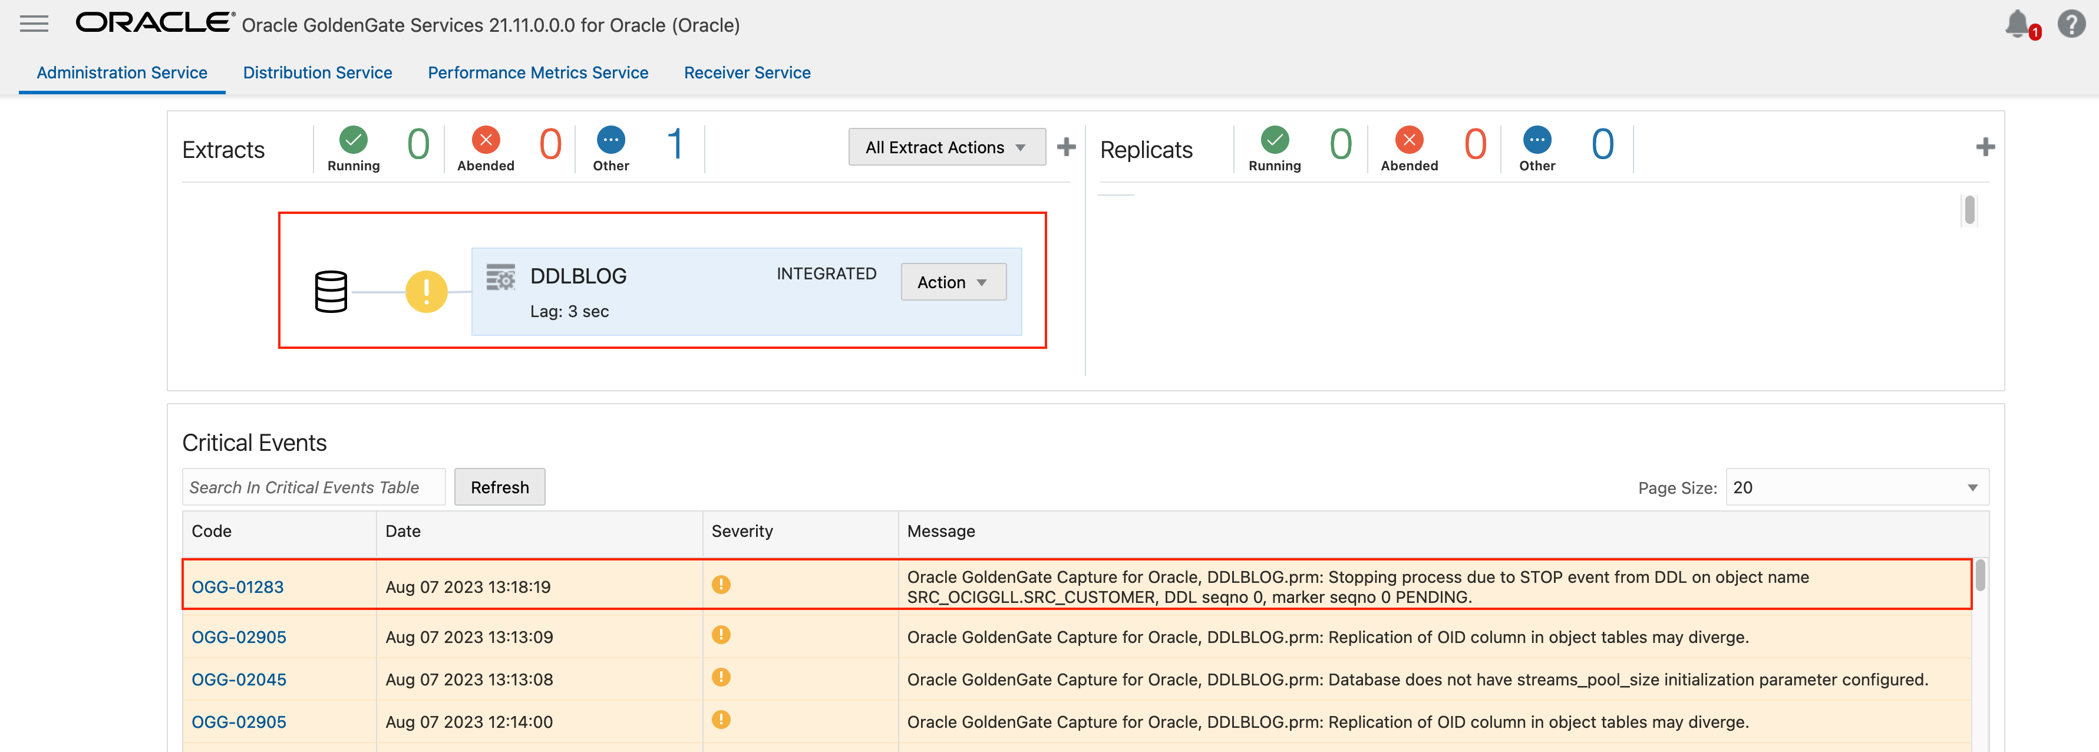The height and width of the screenshot is (752, 2099).
Task: Click the green Running icon under Extracts
Action: pos(354,140)
